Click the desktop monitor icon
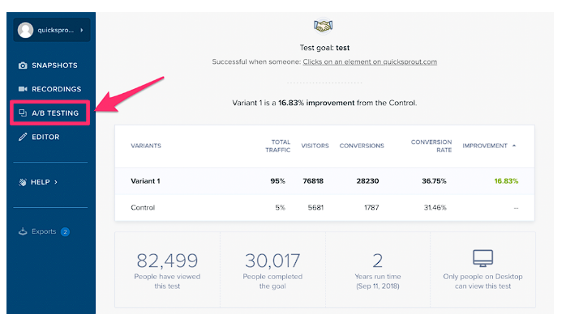Viewport: 566px width, 322px height. coord(483,258)
